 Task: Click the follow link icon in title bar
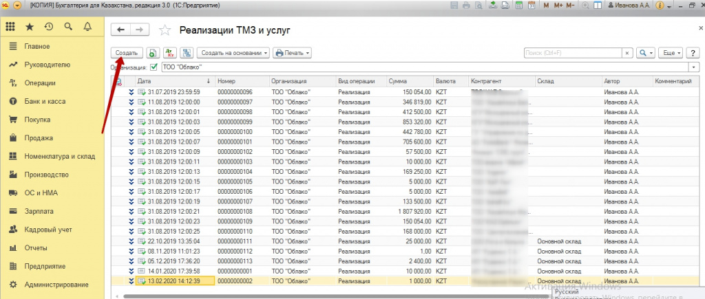pos(505,5)
